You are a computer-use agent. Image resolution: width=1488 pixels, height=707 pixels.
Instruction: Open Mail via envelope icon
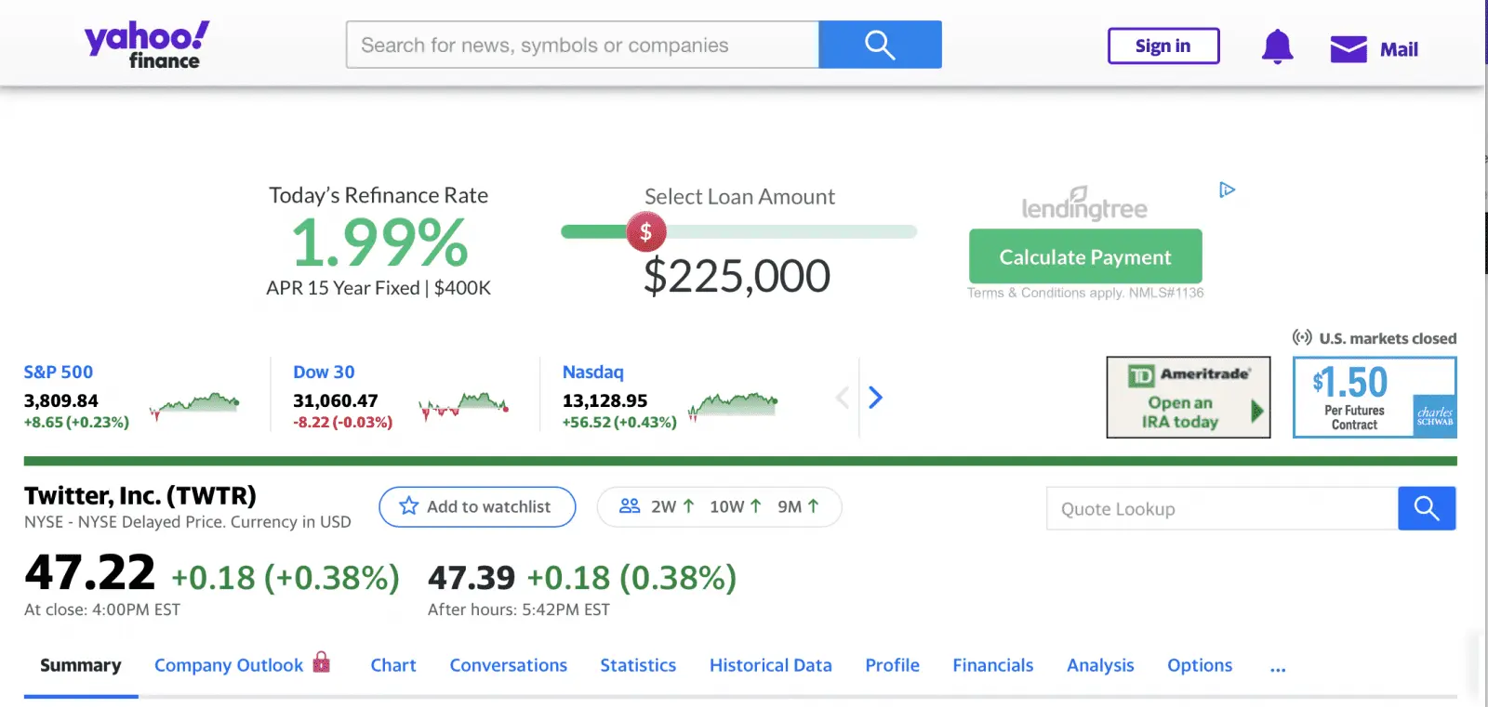(1348, 49)
